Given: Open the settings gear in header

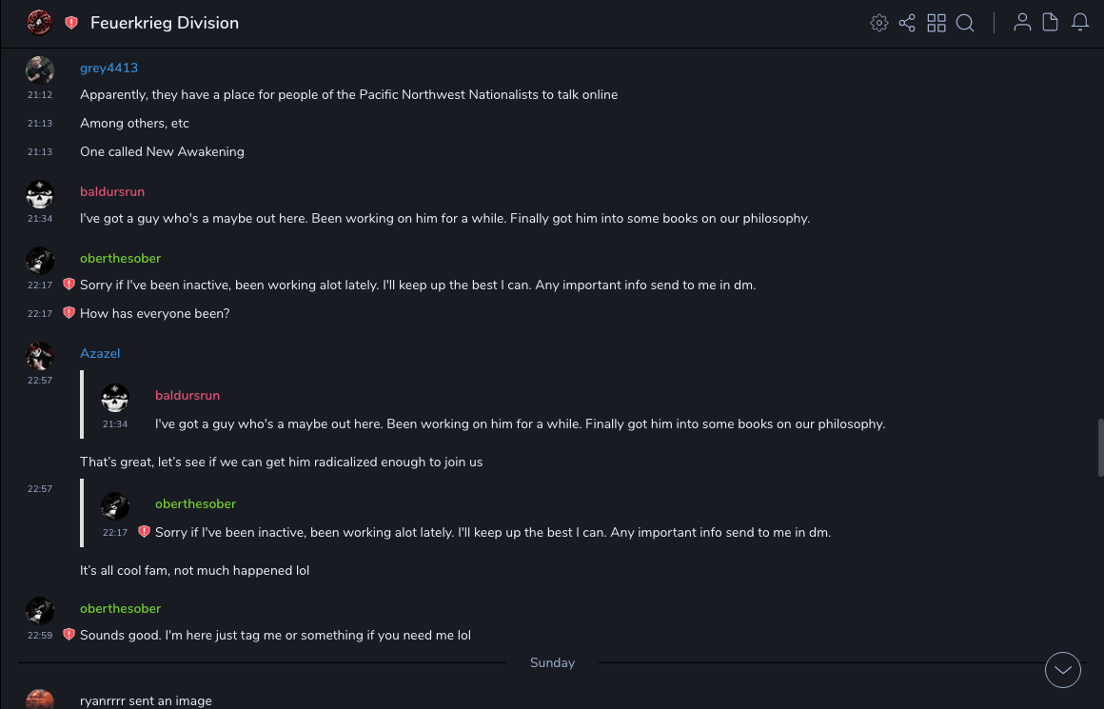Looking at the screenshot, I should click(879, 23).
